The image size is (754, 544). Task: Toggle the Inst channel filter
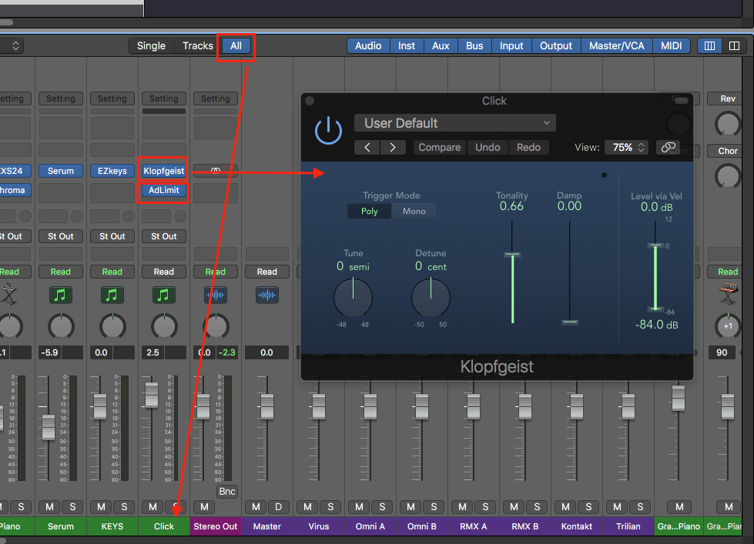[x=407, y=45]
